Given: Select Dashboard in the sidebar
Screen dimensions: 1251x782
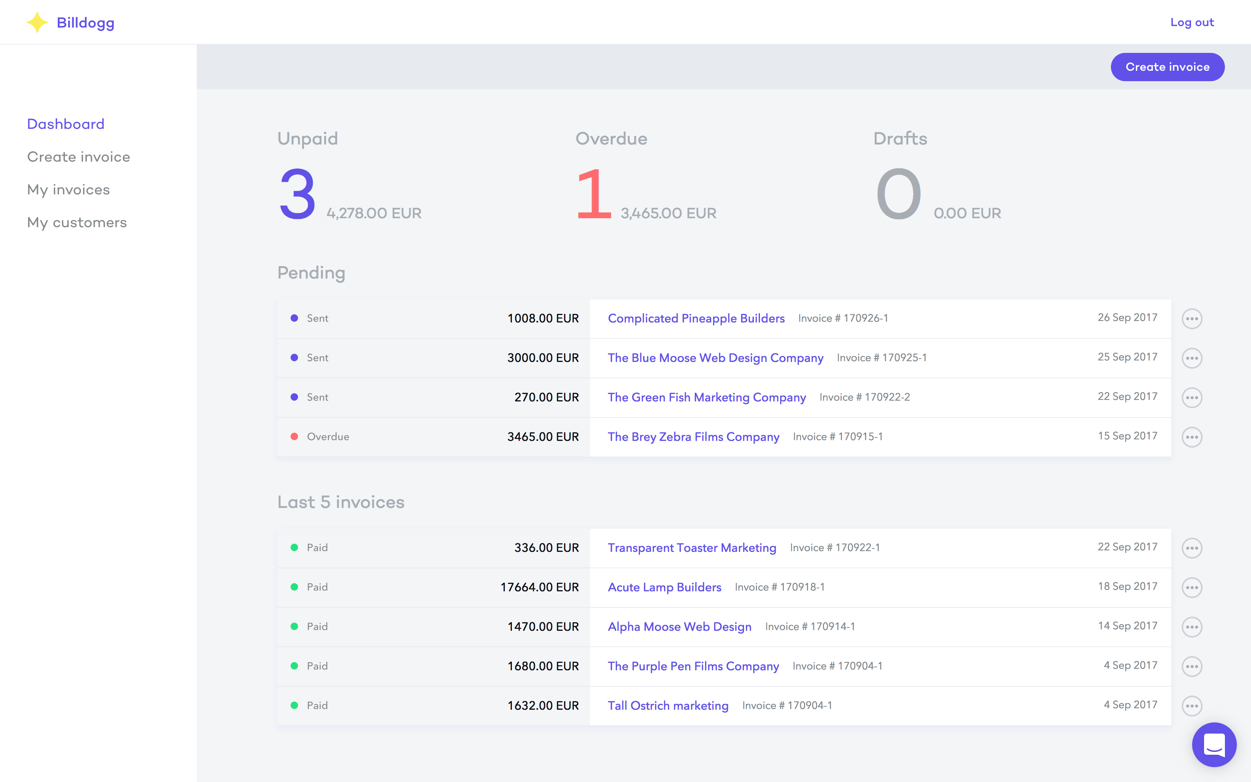Looking at the screenshot, I should [66, 124].
